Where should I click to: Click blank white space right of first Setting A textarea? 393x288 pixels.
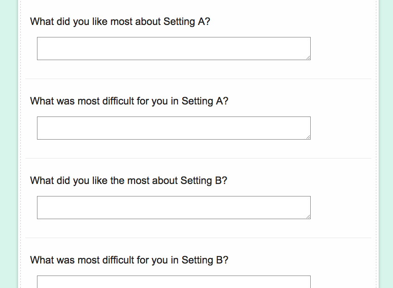coord(342,49)
